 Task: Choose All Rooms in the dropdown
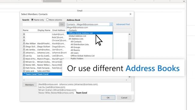pos(75,50)
